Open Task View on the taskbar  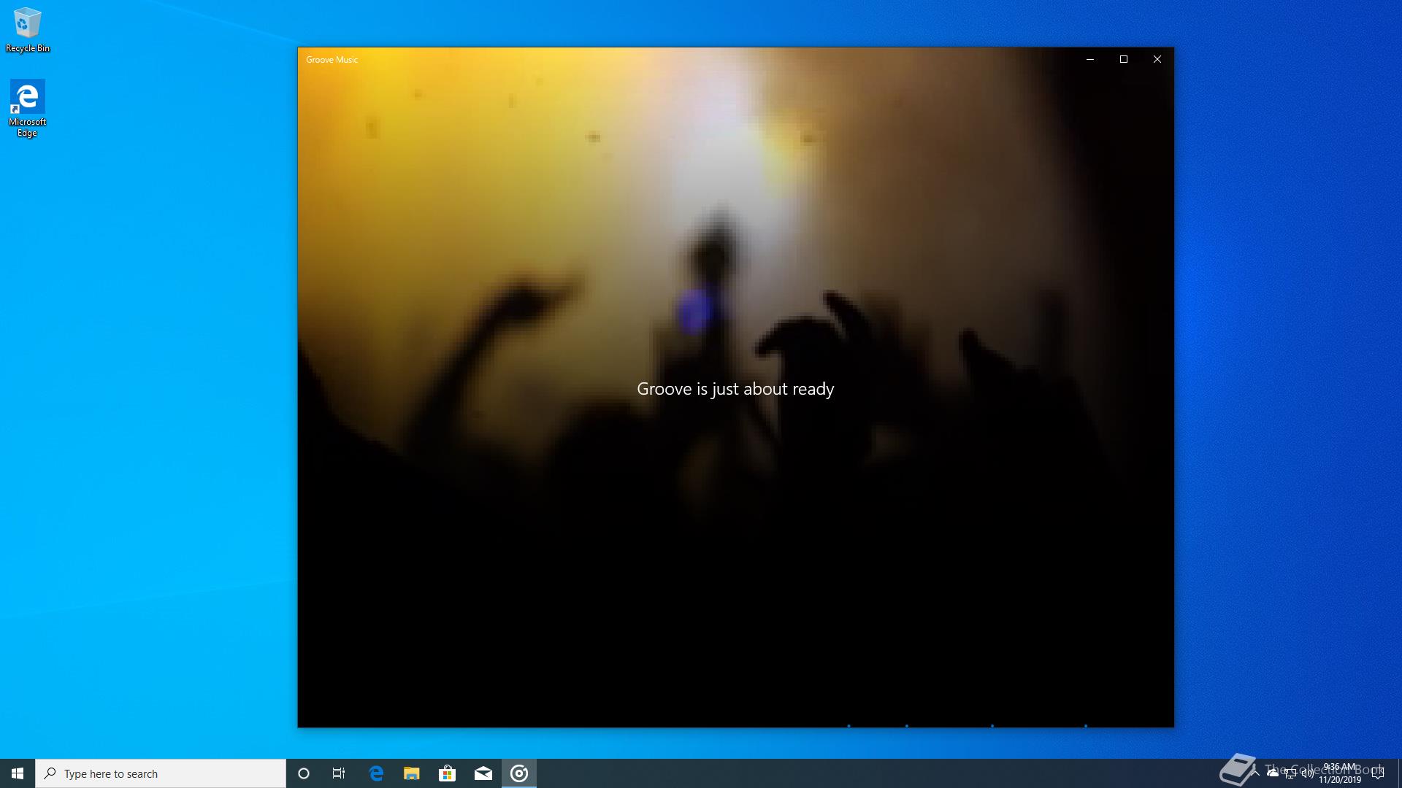pos(339,773)
